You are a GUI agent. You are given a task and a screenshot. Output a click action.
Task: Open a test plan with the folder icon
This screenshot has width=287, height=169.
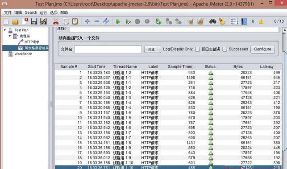tap(15, 21)
